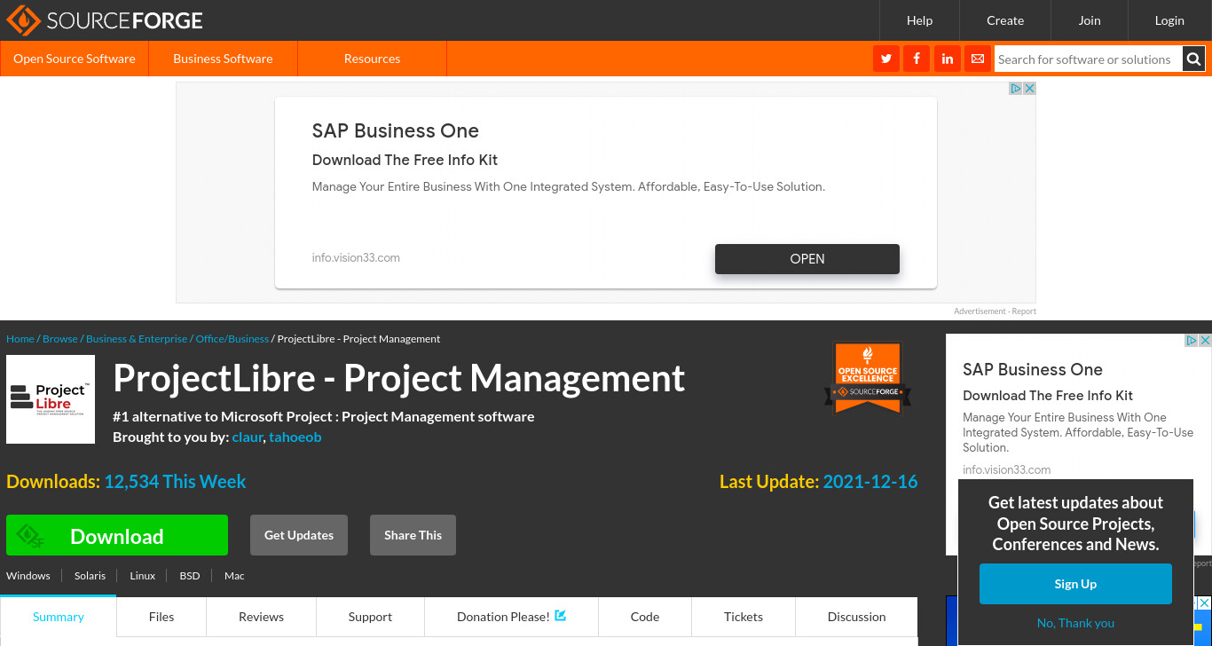
Task: Open the LinkedIn icon in header
Action: [948, 59]
